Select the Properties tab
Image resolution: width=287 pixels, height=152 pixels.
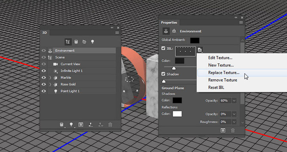(169, 23)
